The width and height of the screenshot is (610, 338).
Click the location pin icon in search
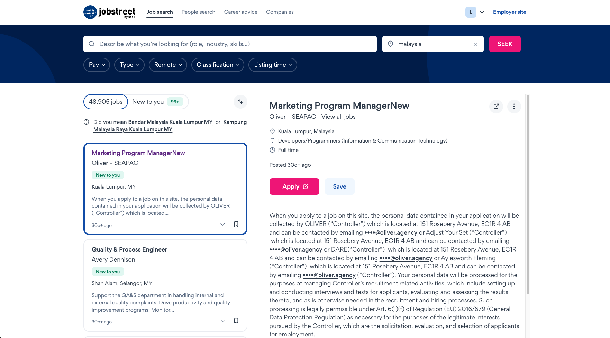(391, 44)
